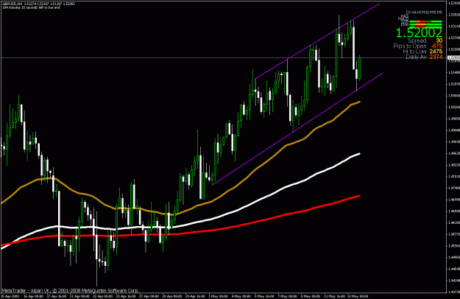
Task: Click the 1 May 00:00 time axis label
Action: [x=218, y=296]
